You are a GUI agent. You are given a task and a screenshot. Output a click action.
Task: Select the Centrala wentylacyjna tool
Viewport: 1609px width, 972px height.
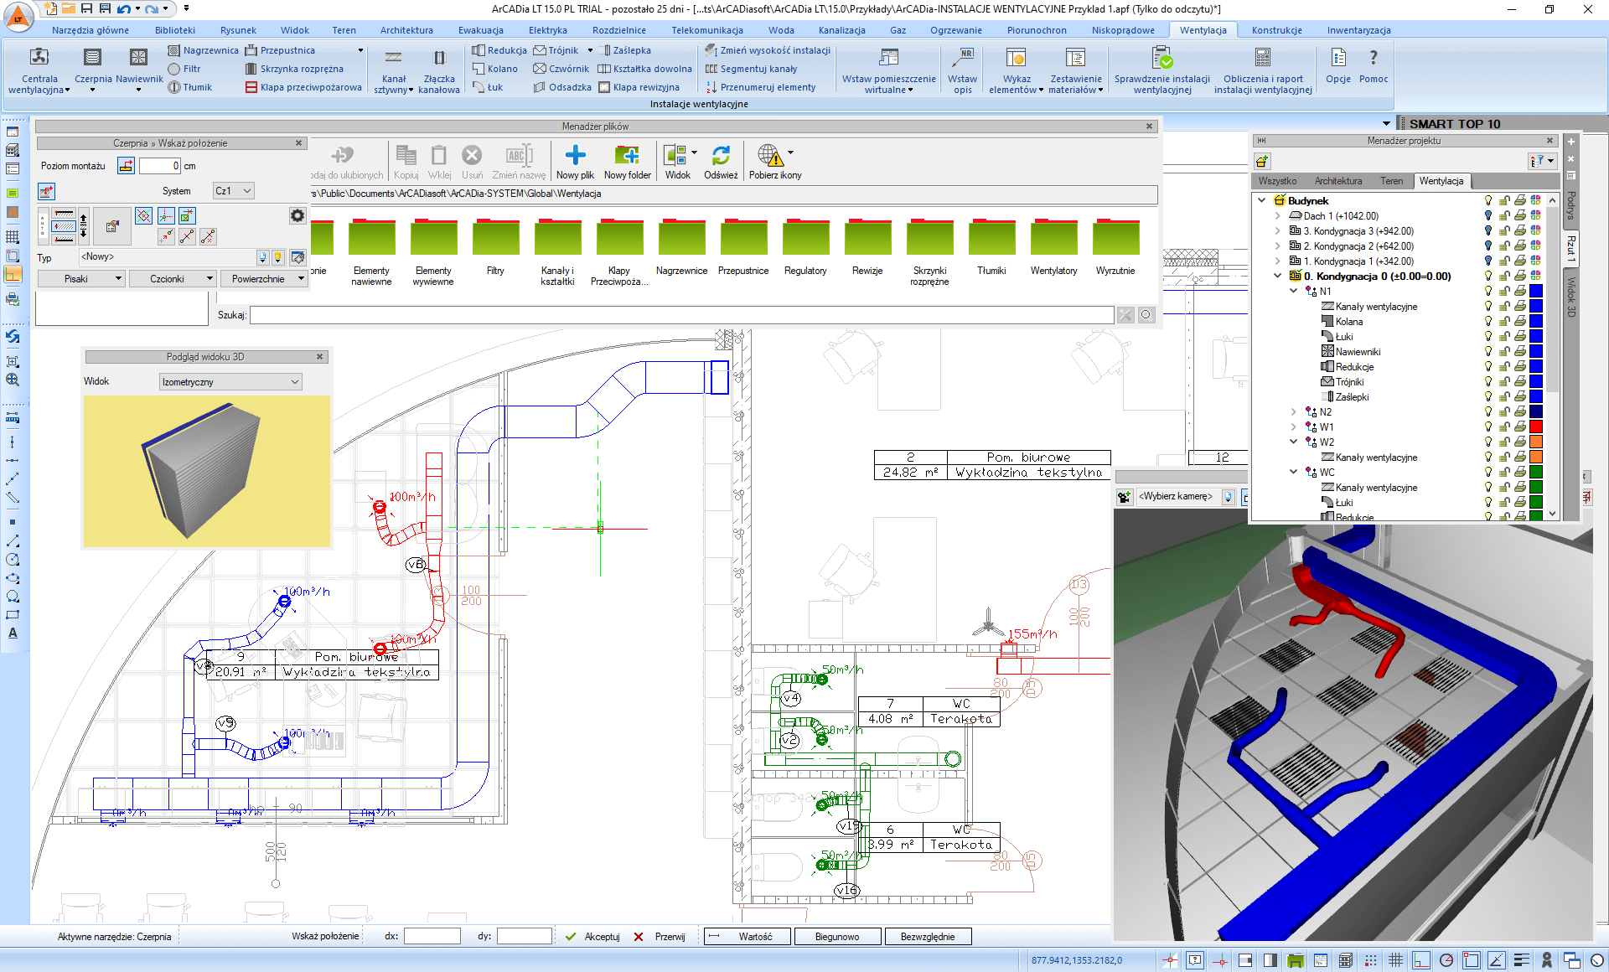(39, 70)
